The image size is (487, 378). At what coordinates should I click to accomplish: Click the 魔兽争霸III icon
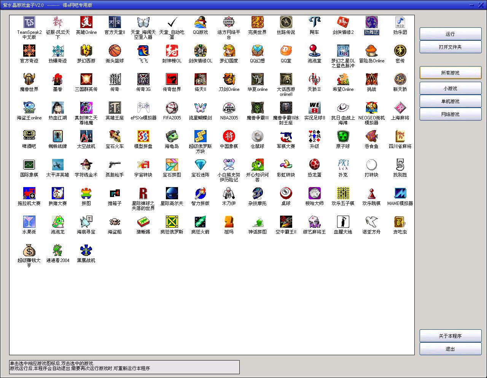pos(258,108)
